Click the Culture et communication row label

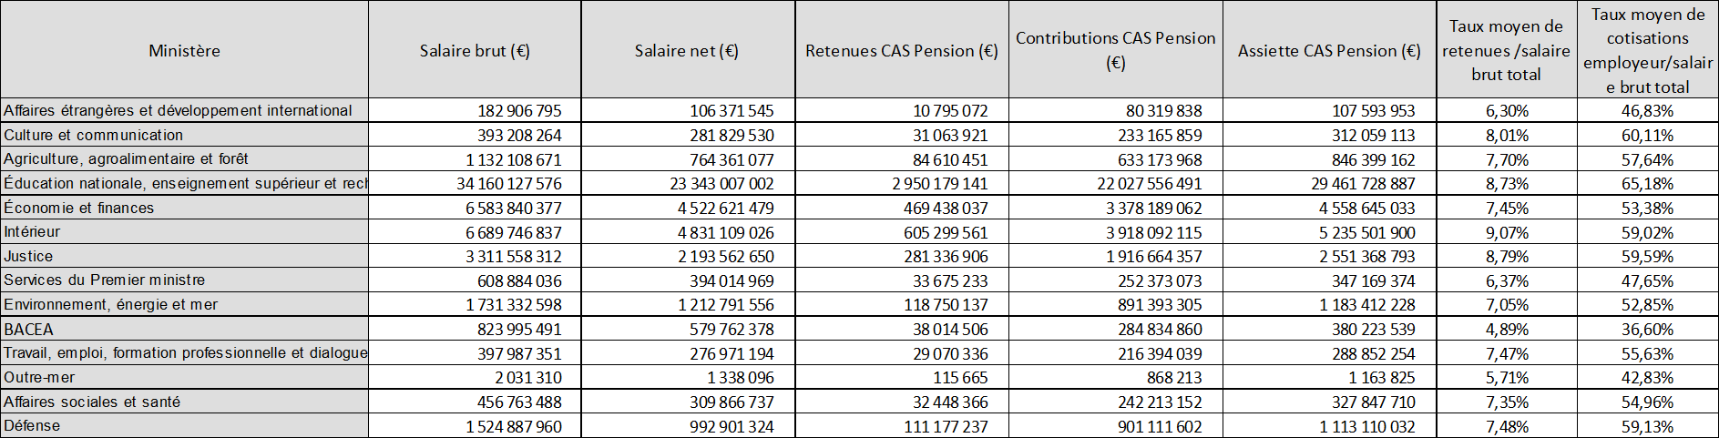[94, 135]
